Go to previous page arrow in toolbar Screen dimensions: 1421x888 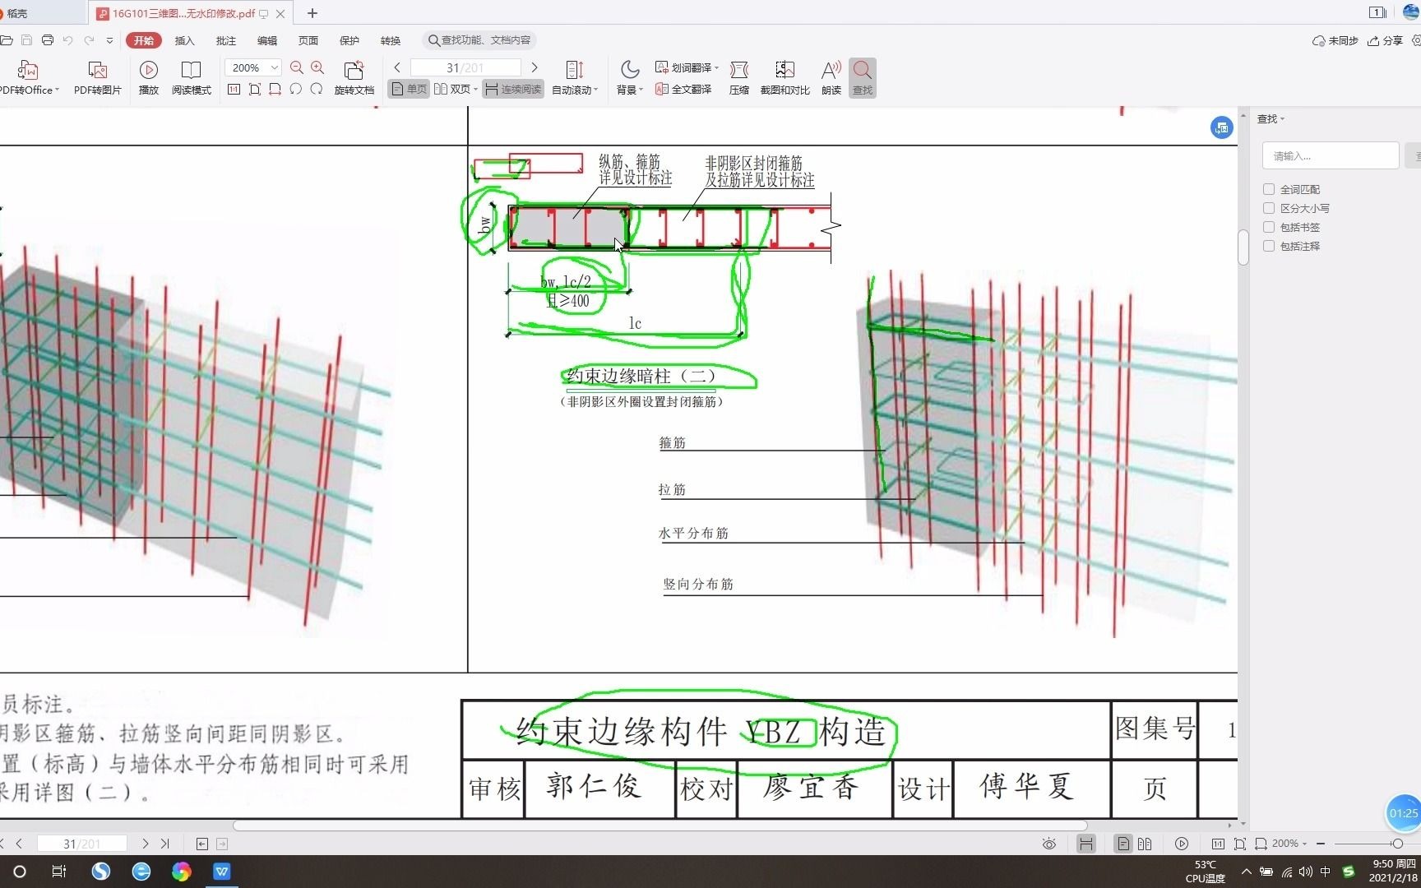397,67
